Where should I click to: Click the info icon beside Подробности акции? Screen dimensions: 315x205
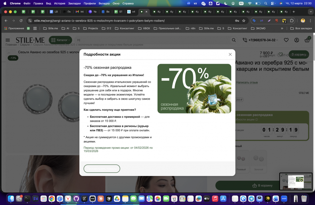(256, 120)
